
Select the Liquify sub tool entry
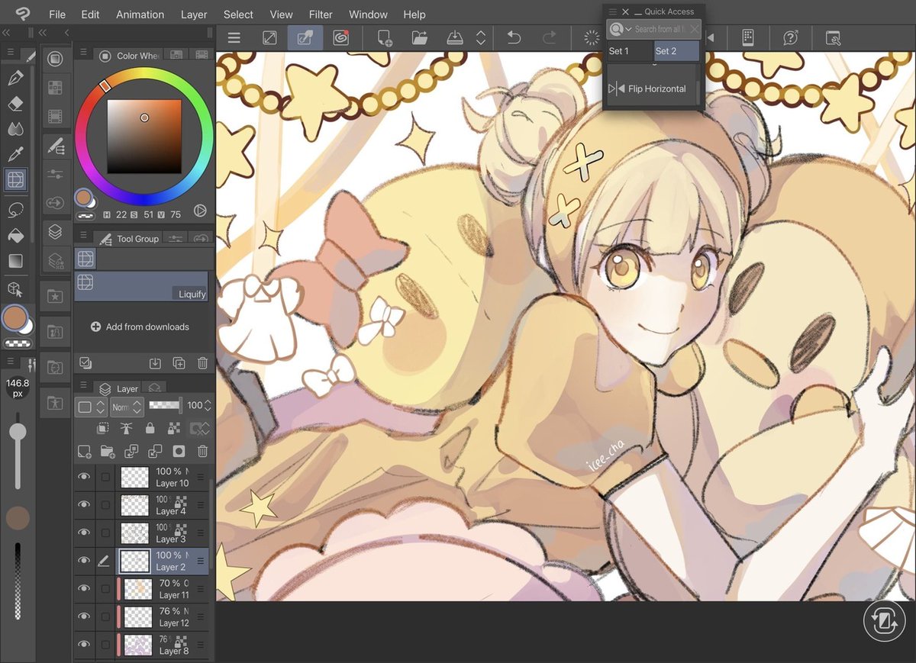click(141, 286)
